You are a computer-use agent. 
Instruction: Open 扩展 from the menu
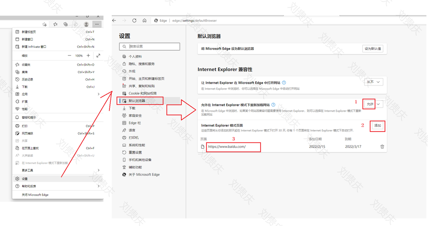point(57,101)
